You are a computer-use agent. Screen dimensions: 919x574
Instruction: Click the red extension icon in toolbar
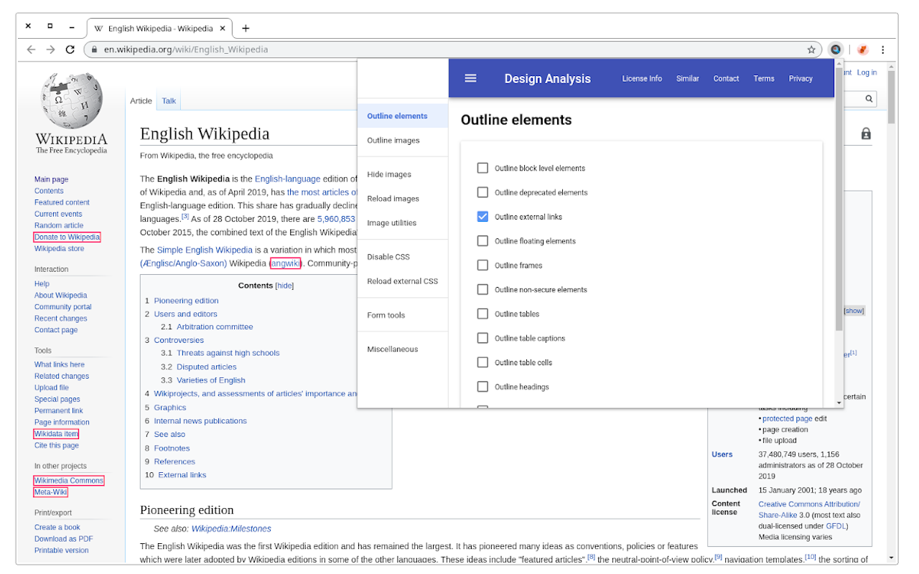(x=863, y=50)
